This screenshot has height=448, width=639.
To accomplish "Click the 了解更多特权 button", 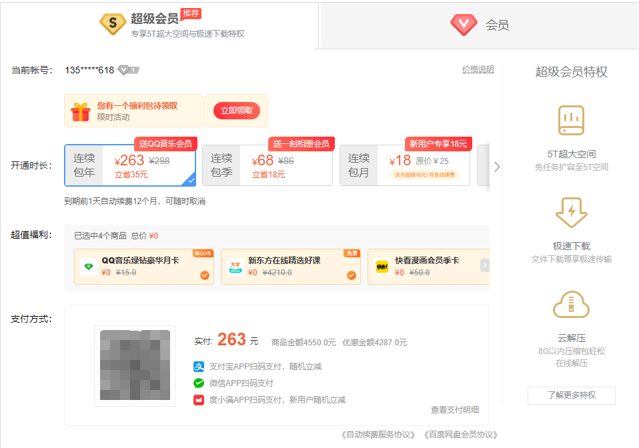I will click(572, 395).
